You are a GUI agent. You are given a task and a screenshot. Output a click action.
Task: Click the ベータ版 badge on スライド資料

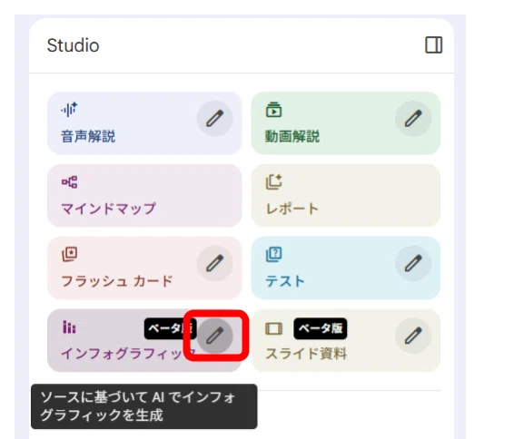(x=321, y=328)
